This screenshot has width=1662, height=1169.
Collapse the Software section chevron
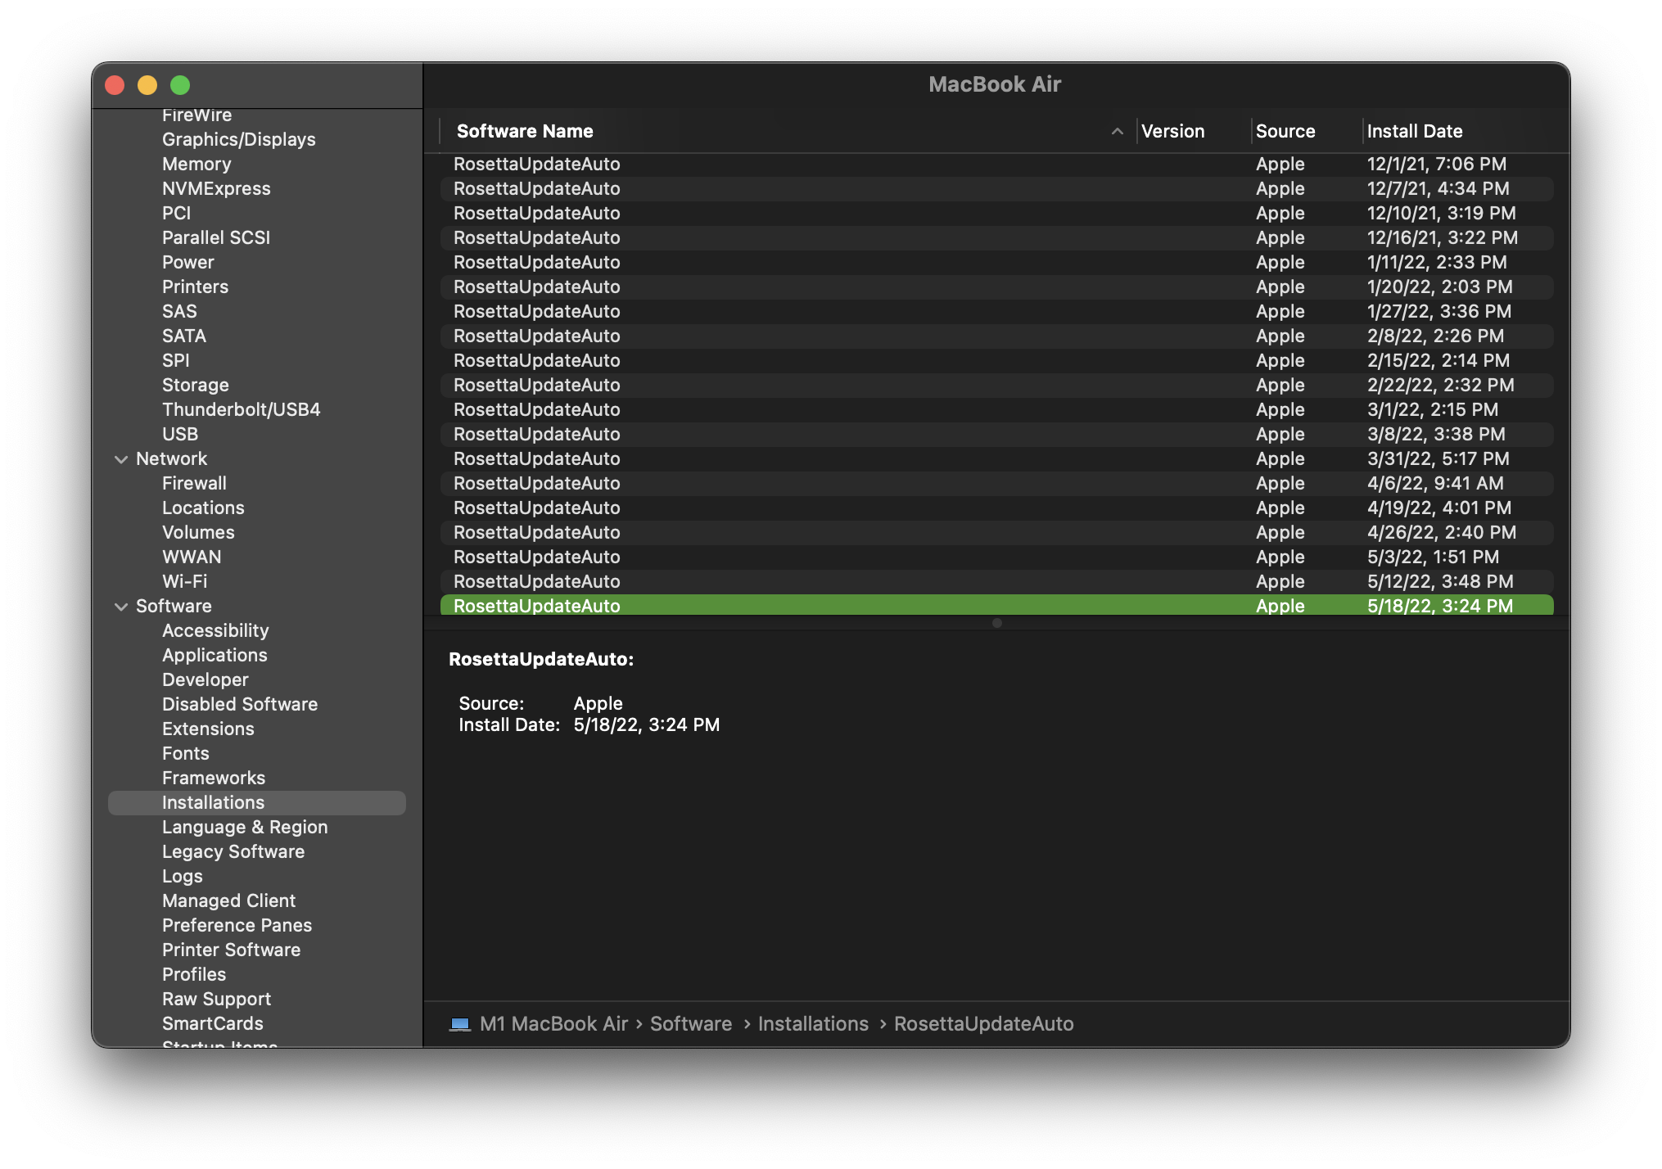pos(121,607)
